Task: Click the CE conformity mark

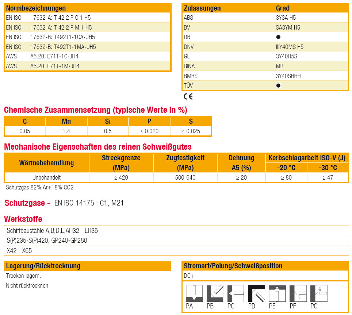Action: (188, 96)
